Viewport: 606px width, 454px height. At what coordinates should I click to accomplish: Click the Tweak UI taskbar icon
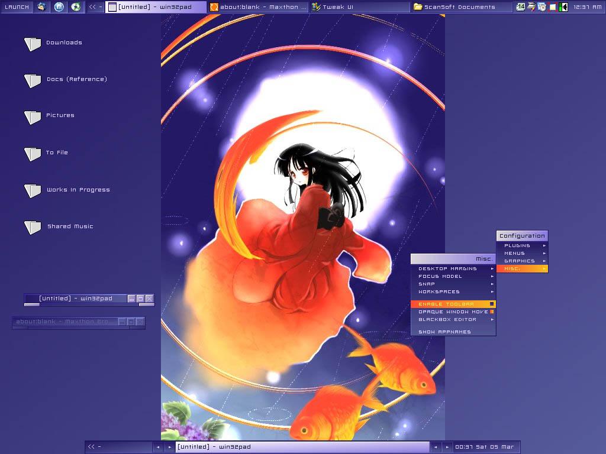coord(316,7)
